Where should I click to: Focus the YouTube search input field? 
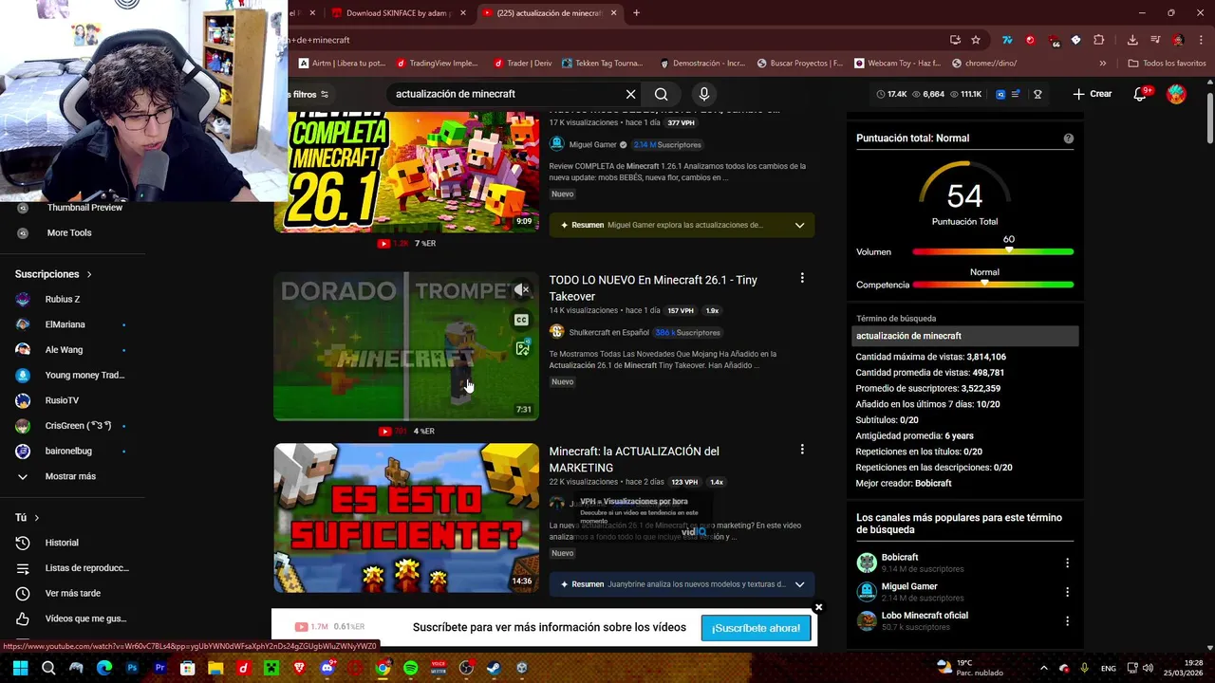[506, 94]
